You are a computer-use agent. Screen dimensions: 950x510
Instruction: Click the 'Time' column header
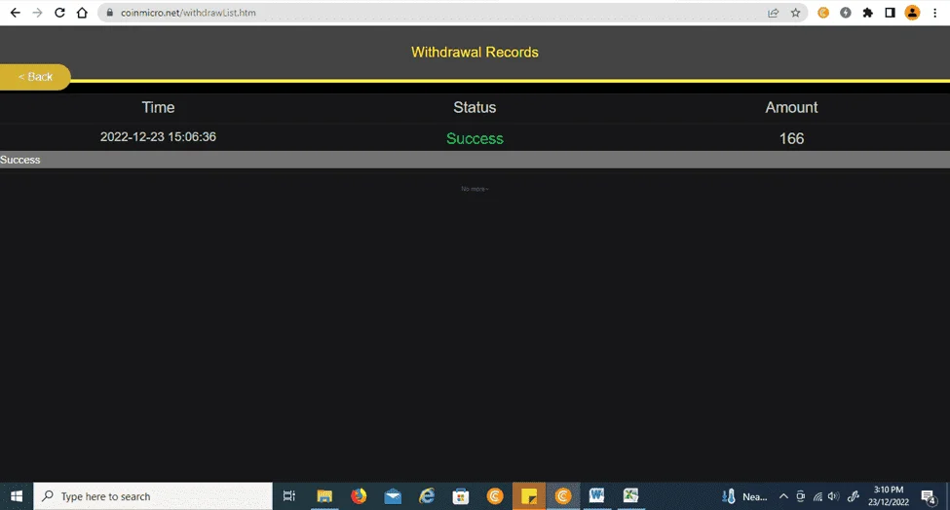158,108
